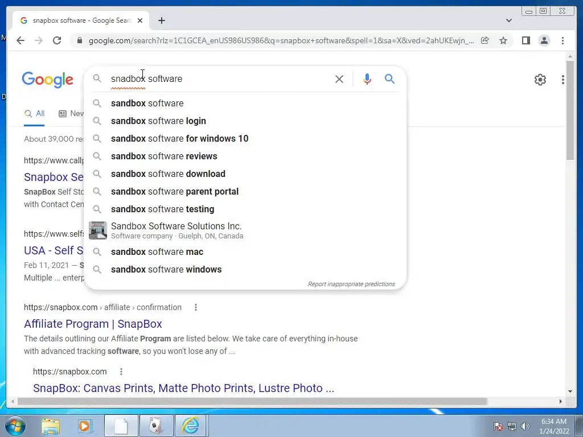Screen dimensions: 583x437
Task: Pick 'sandbox software download' suggestion
Action: point(245,174)
